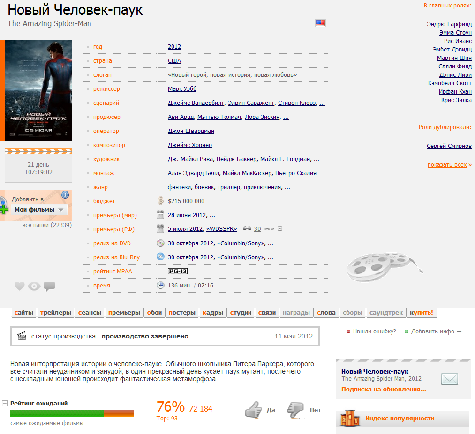Expand more genres via ellipsis

click(x=287, y=187)
